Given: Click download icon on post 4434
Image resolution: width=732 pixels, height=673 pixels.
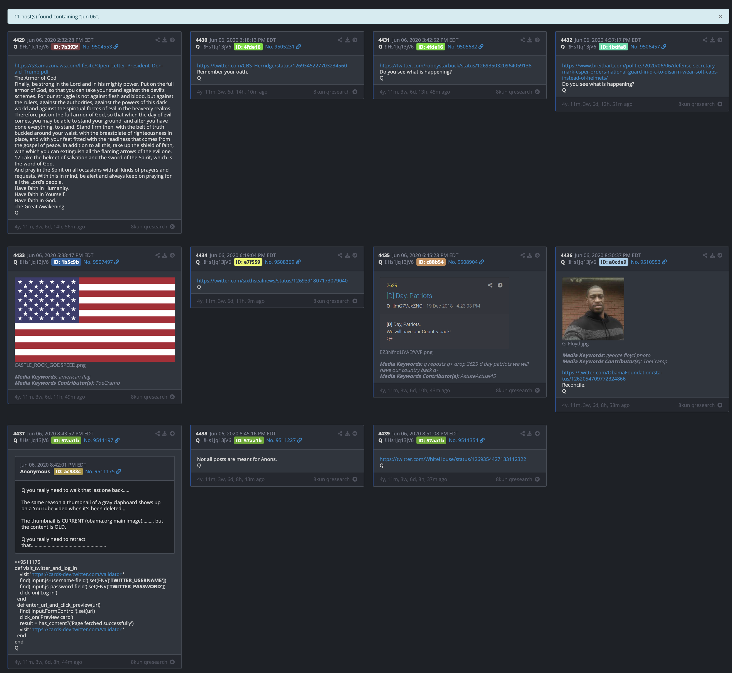Looking at the screenshot, I should coord(347,255).
